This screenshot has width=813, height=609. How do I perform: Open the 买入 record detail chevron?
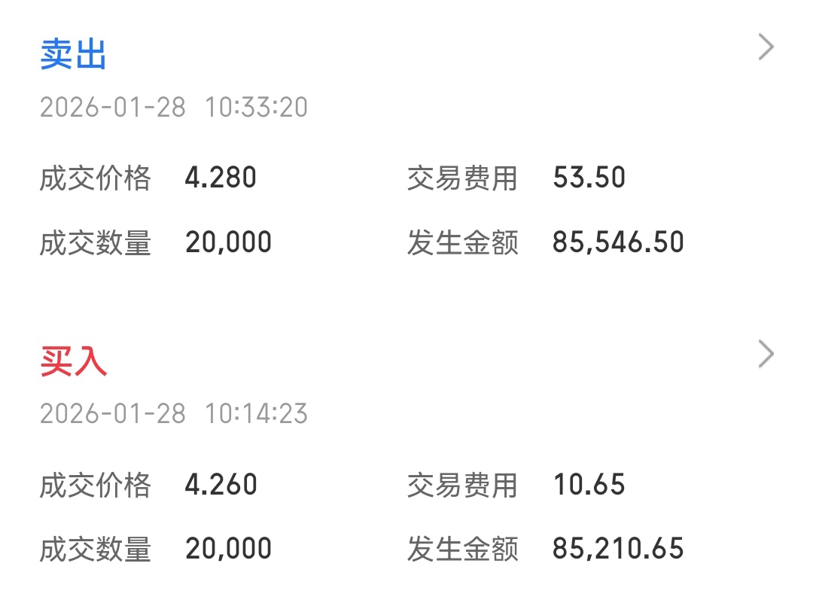pyautogui.click(x=766, y=354)
